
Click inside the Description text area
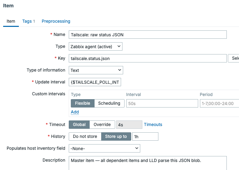point(148,163)
